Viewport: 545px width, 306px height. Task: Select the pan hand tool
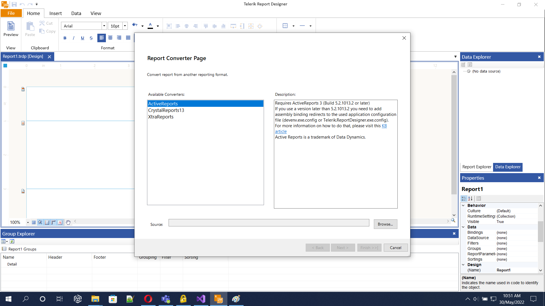coord(68,222)
